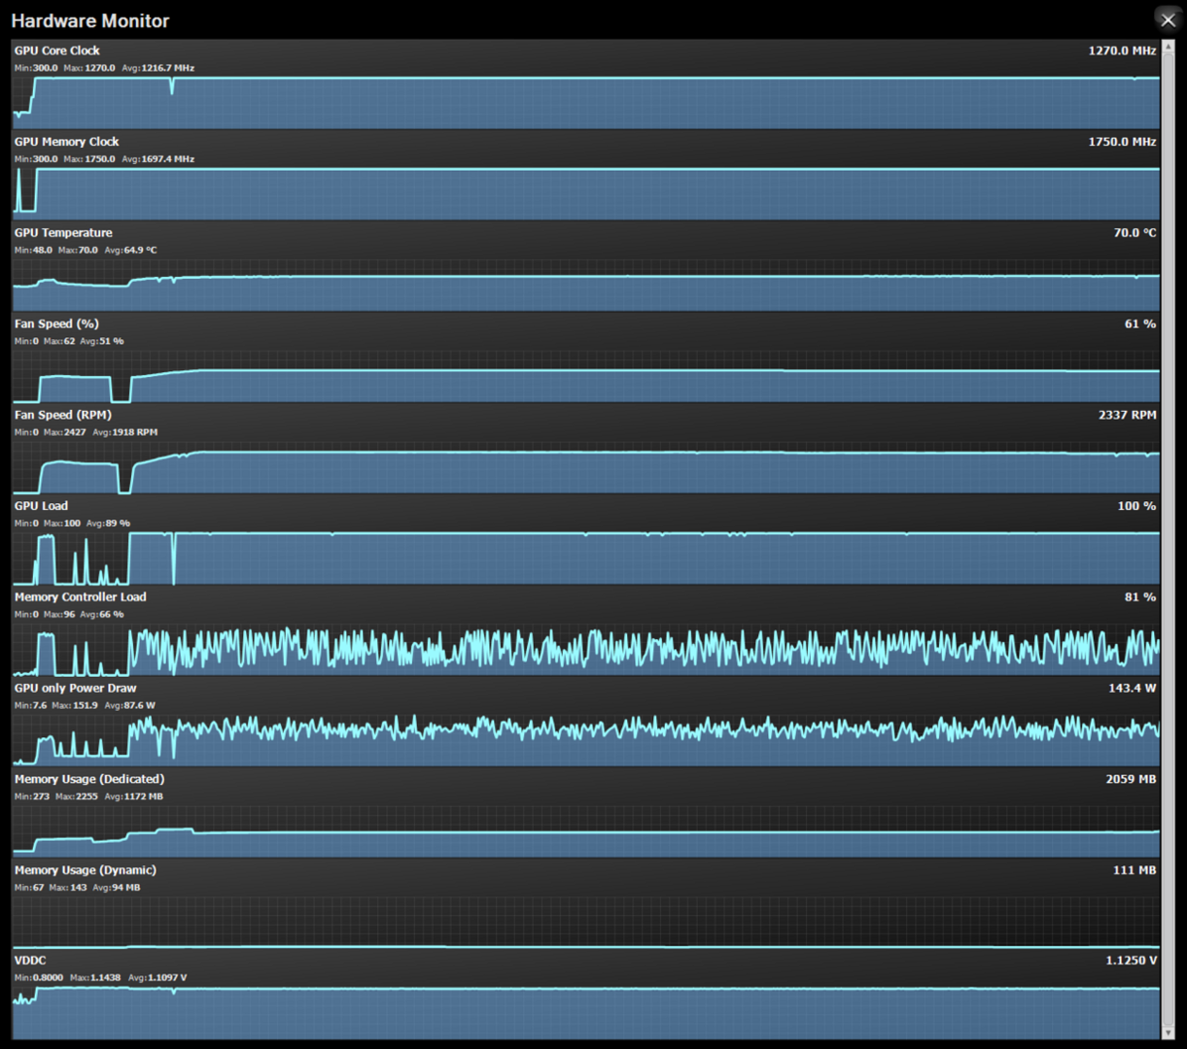Click the Hardware Monitor window title

click(x=90, y=20)
